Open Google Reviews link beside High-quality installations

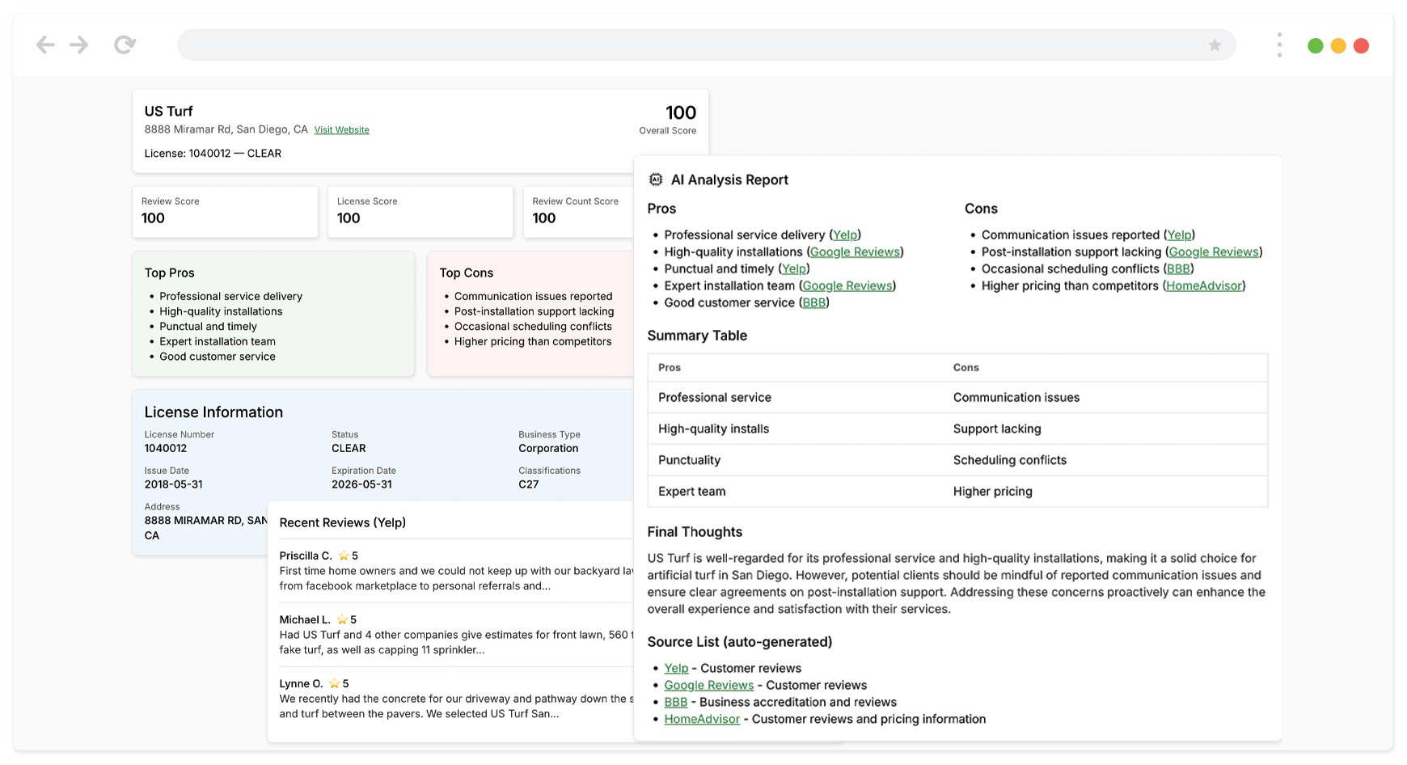click(855, 251)
